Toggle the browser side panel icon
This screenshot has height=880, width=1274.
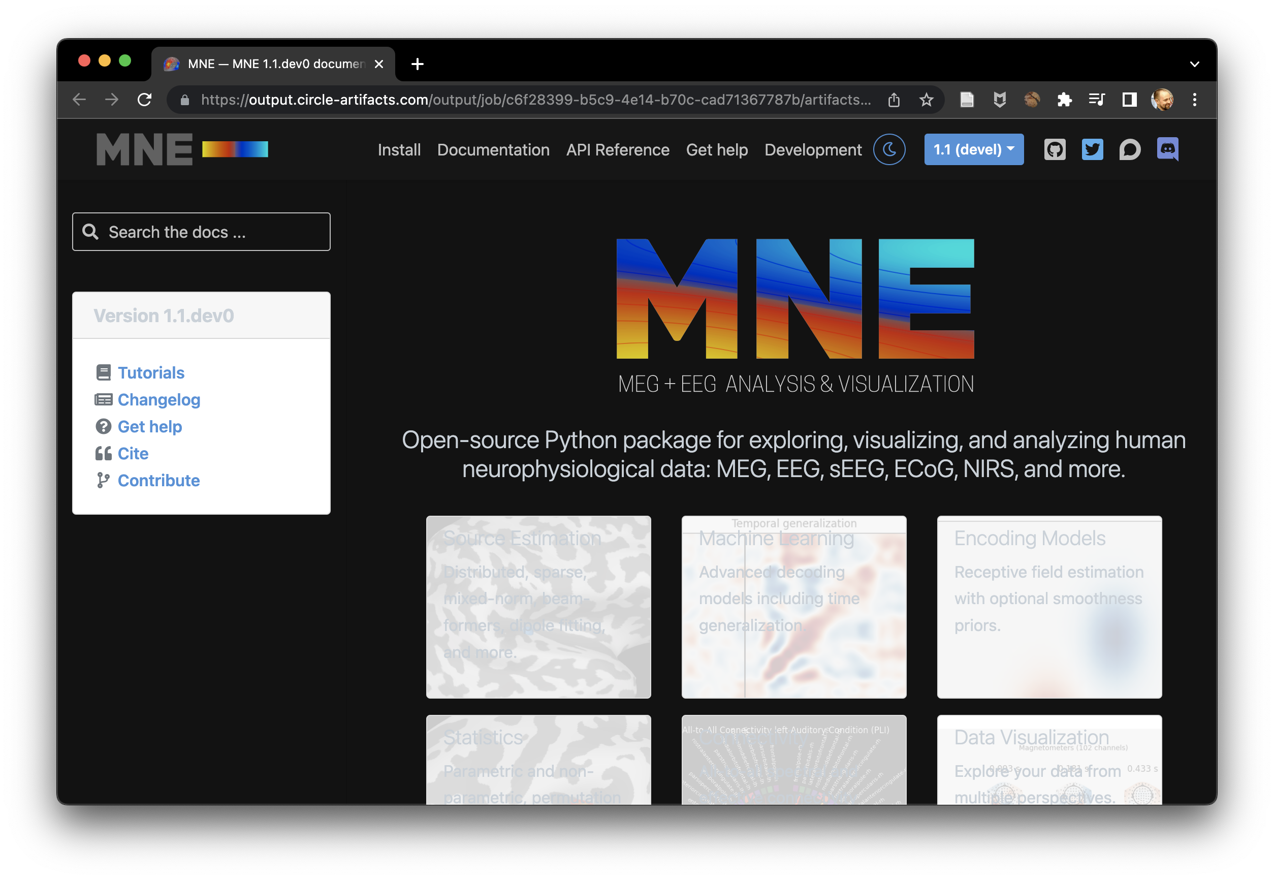pyautogui.click(x=1129, y=100)
